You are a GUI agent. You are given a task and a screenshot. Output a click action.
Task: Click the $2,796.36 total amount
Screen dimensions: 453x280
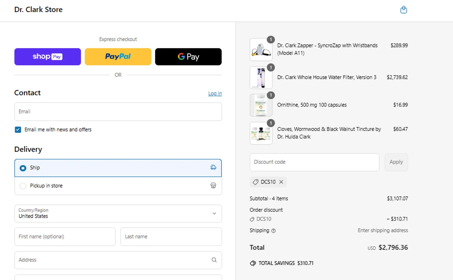[393, 248]
